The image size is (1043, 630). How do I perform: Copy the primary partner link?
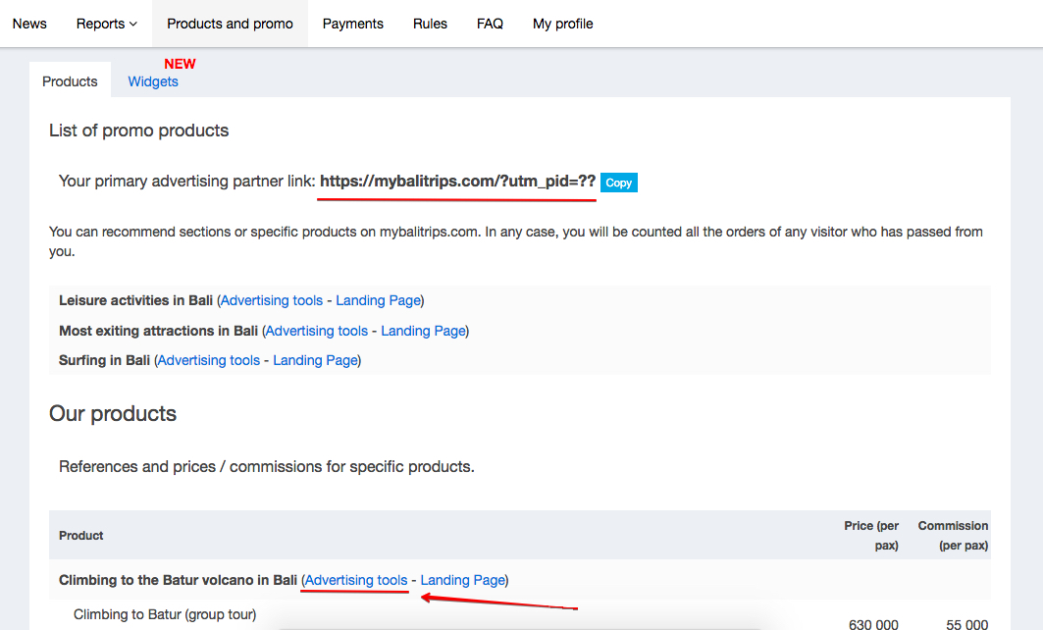pos(618,183)
